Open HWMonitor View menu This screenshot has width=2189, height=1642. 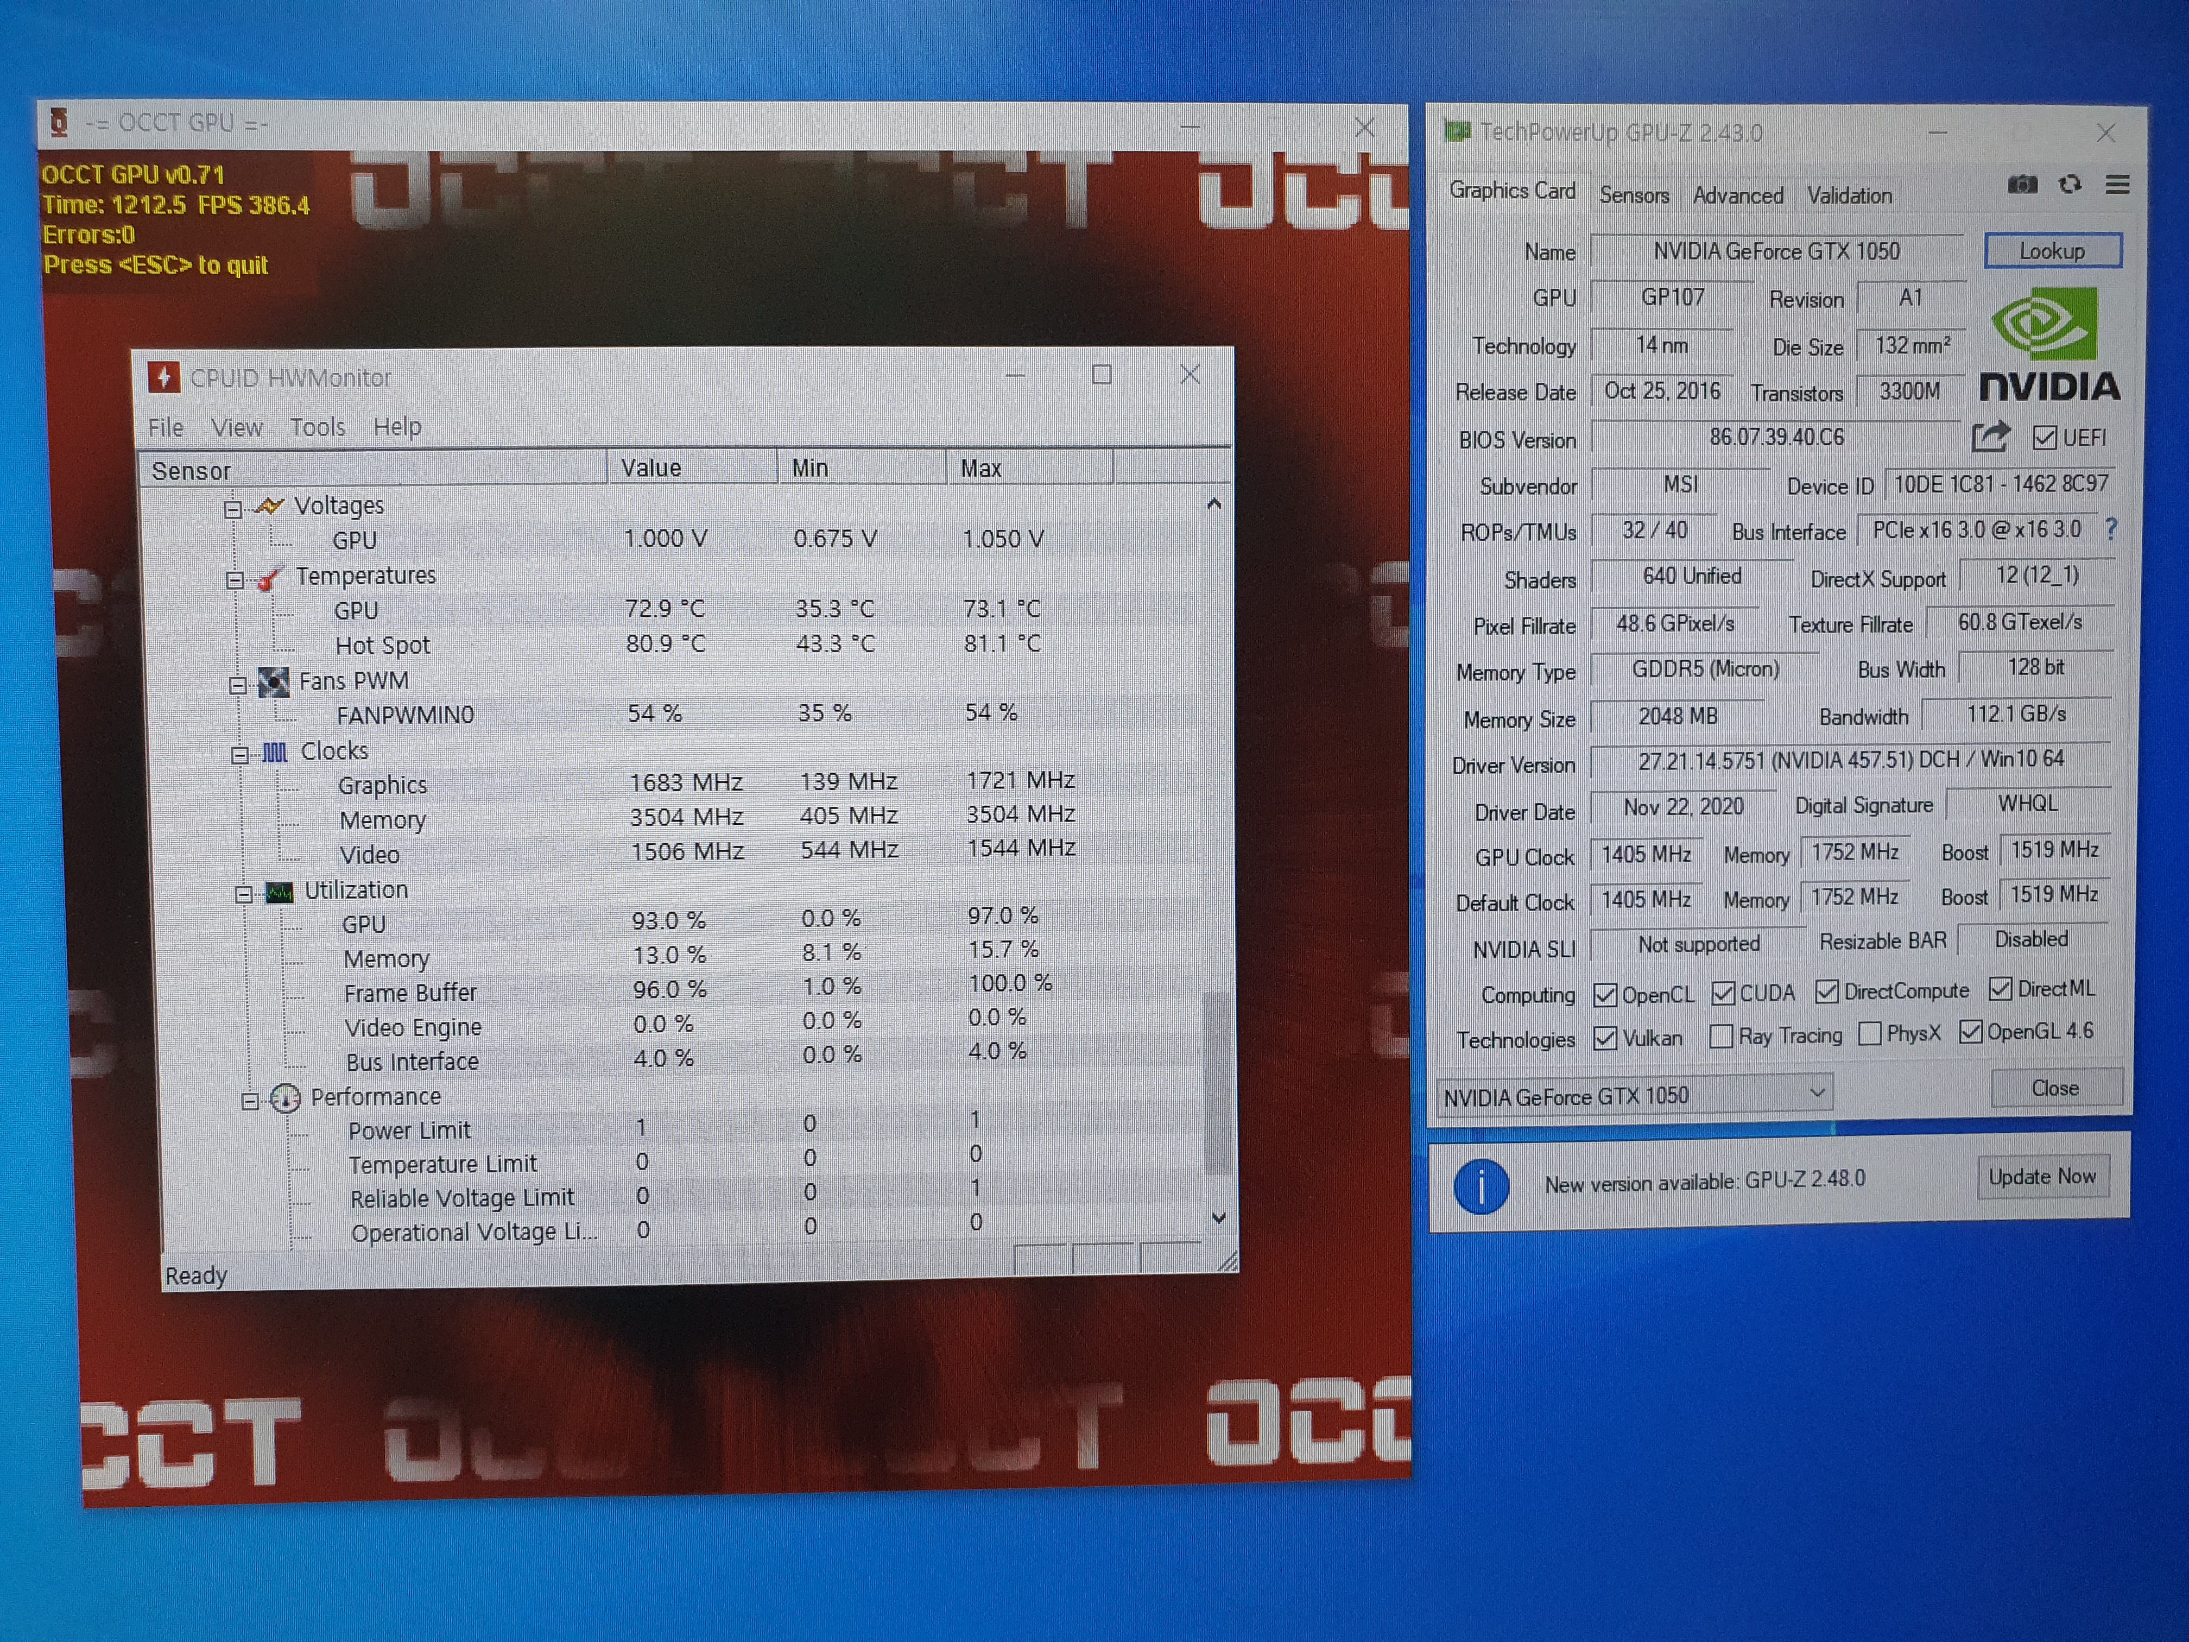237,427
